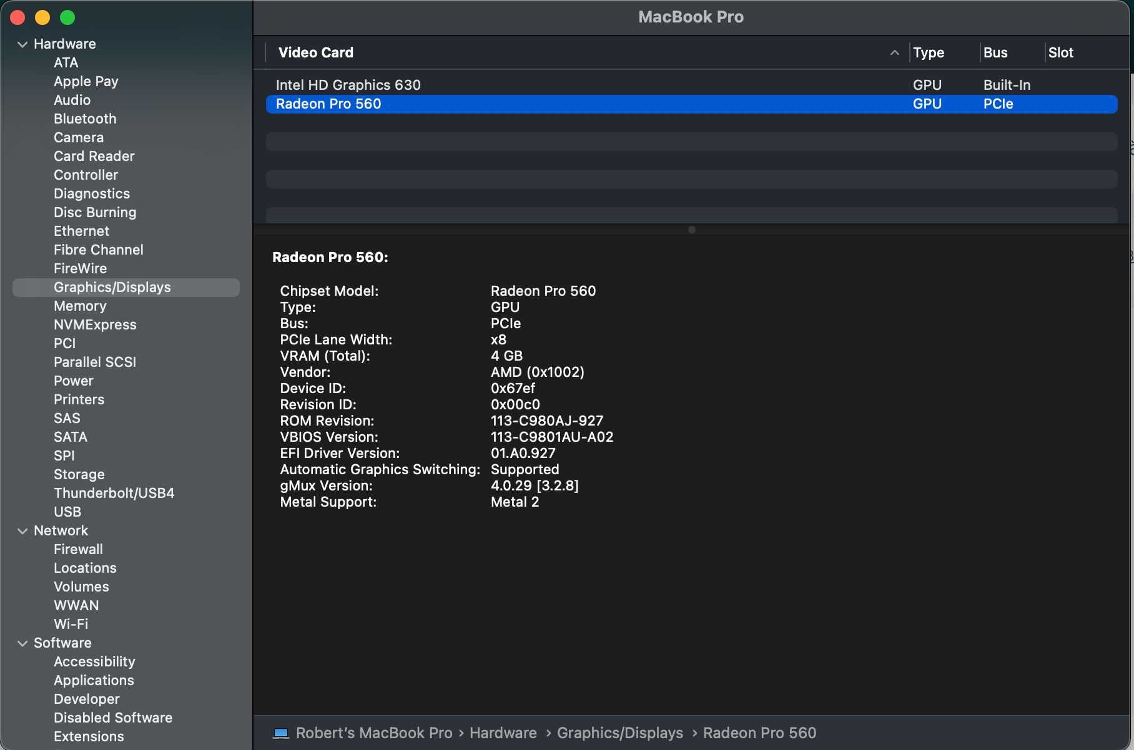The width and height of the screenshot is (1134, 750).
Task: Click the Network heading in sidebar
Action: 61,531
